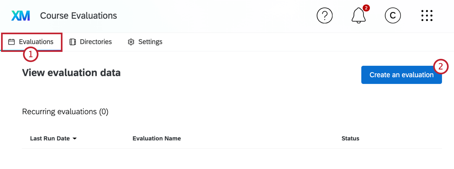Open the notifications bell icon
This screenshot has width=454, height=169.
tap(358, 16)
